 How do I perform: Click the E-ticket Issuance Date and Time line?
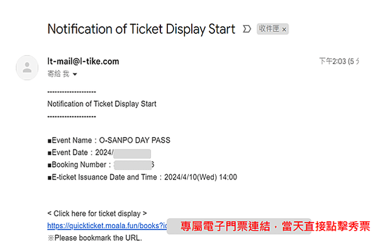(142, 177)
